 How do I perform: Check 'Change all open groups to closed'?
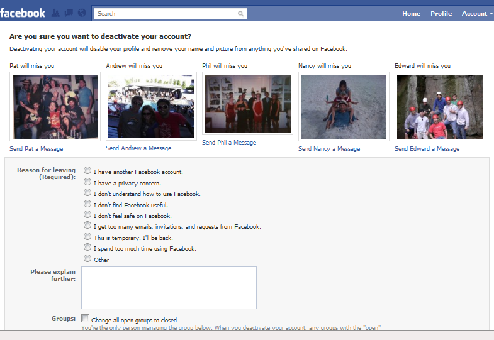point(86,319)
